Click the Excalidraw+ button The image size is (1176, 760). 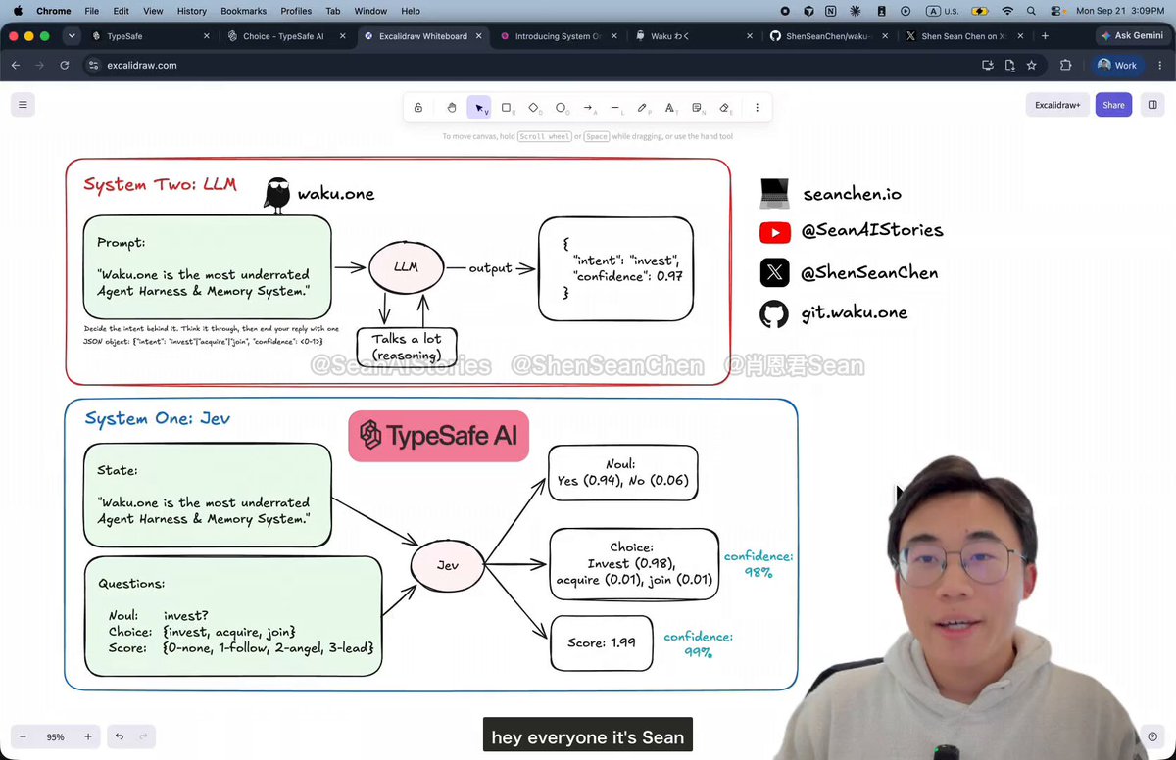[x=1057, y=105]
